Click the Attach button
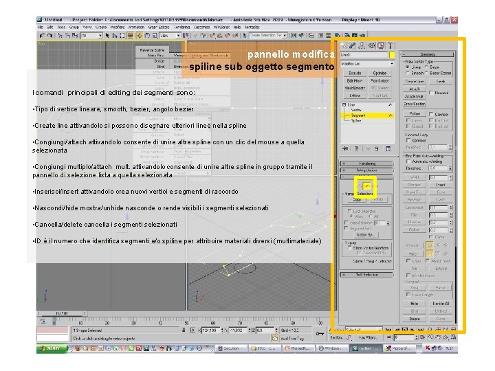Image resolution: width=495 pixels, height=371 pixels. pos(414,89)
